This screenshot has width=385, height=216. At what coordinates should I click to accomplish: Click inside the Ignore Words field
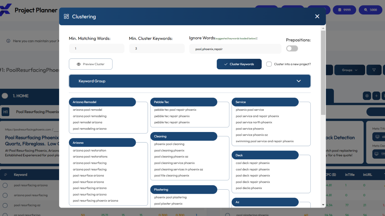(235, 49)
